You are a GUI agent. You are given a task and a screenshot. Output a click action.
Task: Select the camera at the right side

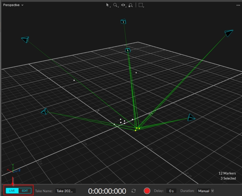tap(191, 118)
